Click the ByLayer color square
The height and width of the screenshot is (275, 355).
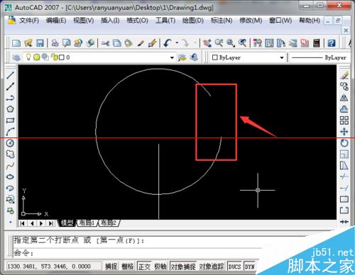point(214,57)
